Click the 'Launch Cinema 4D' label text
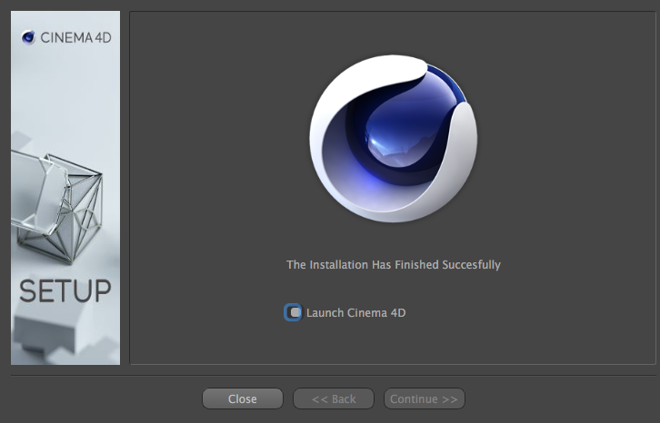This screenshot has height=423, width=660. (x=355, y=313)
